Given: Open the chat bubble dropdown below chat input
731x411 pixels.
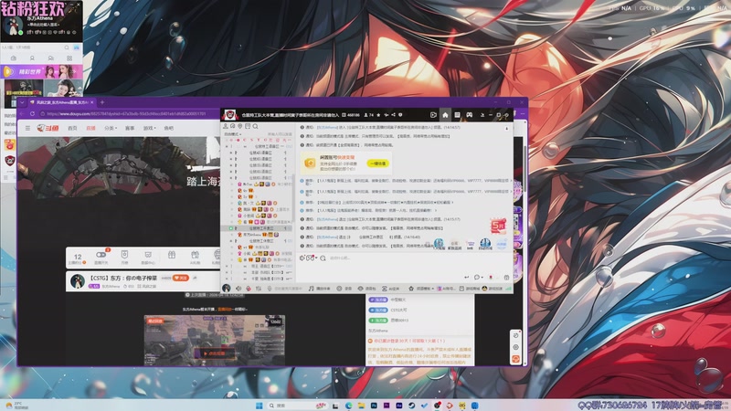Looking at the screenshot, I should [x=478, y=278].
